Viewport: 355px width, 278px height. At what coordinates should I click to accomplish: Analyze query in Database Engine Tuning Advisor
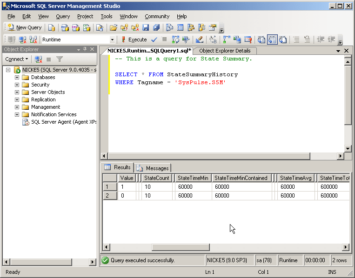[x=186, y=40]
